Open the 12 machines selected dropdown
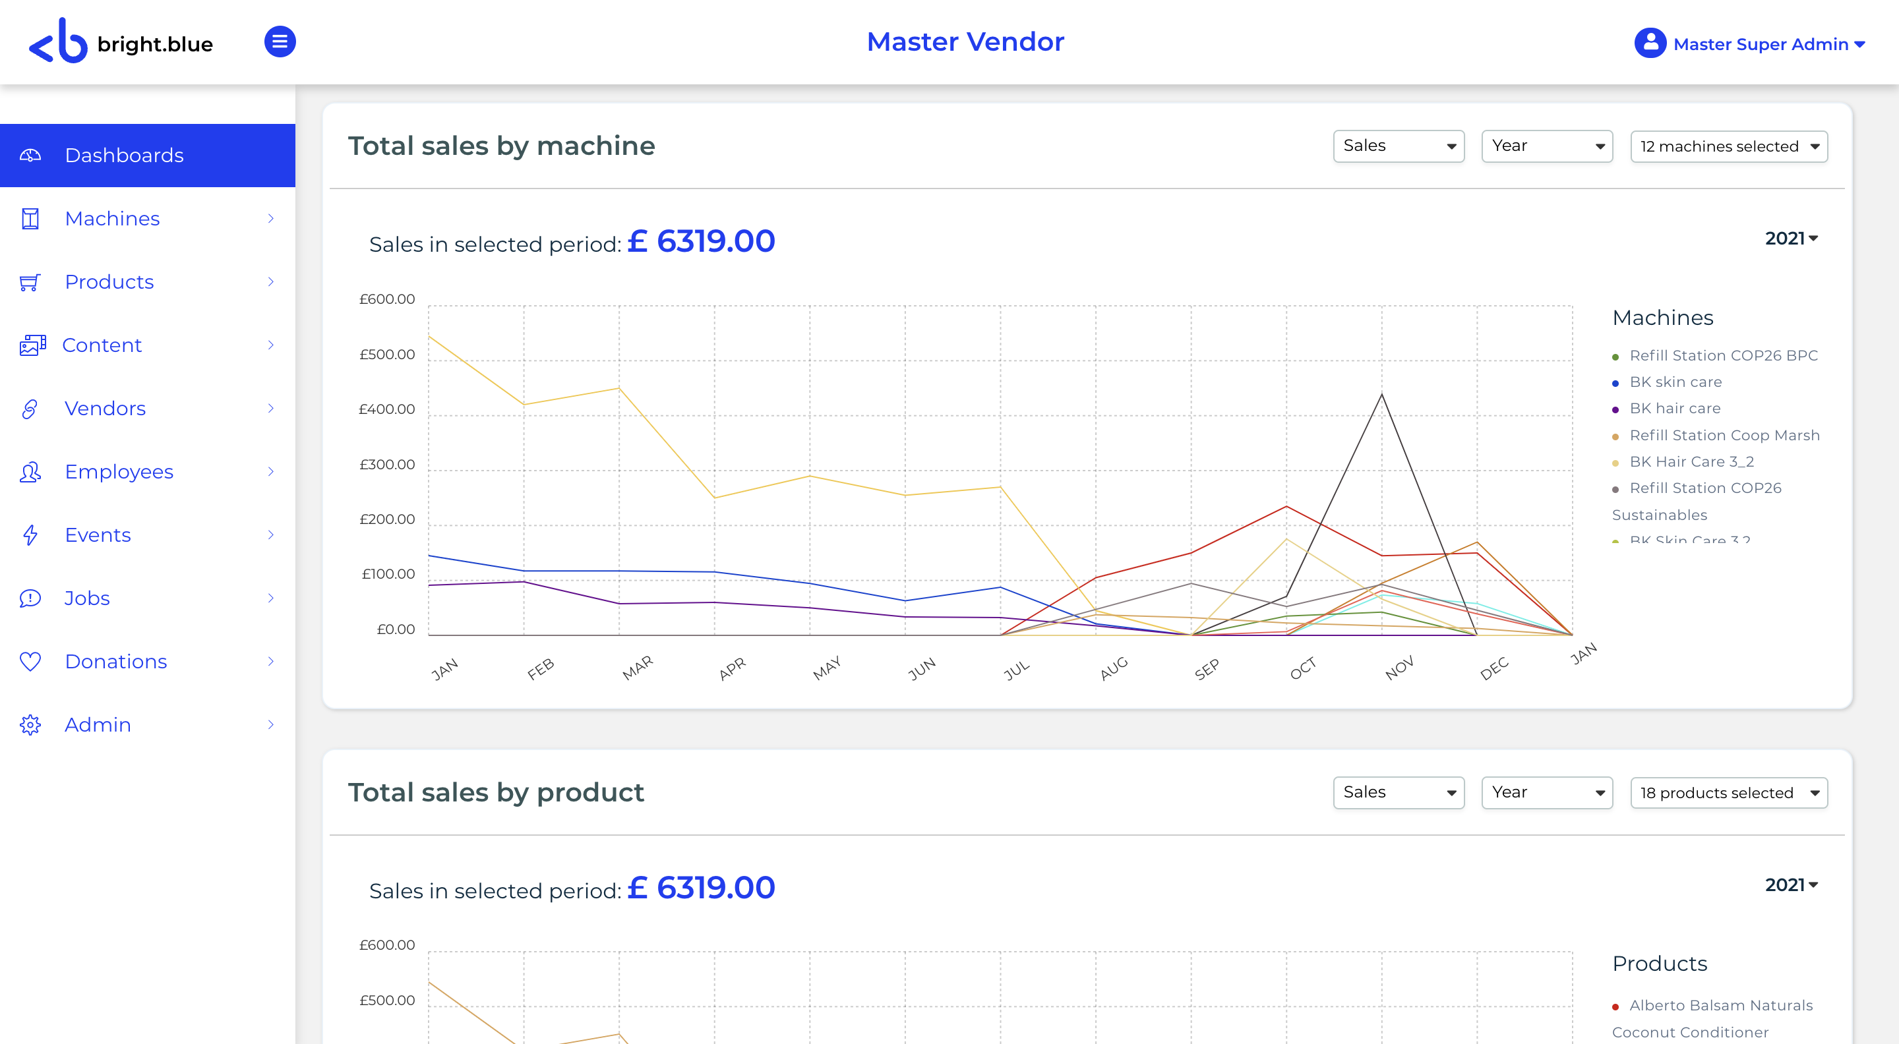Viewport: 1899px width, 1044px height. 1729,146
